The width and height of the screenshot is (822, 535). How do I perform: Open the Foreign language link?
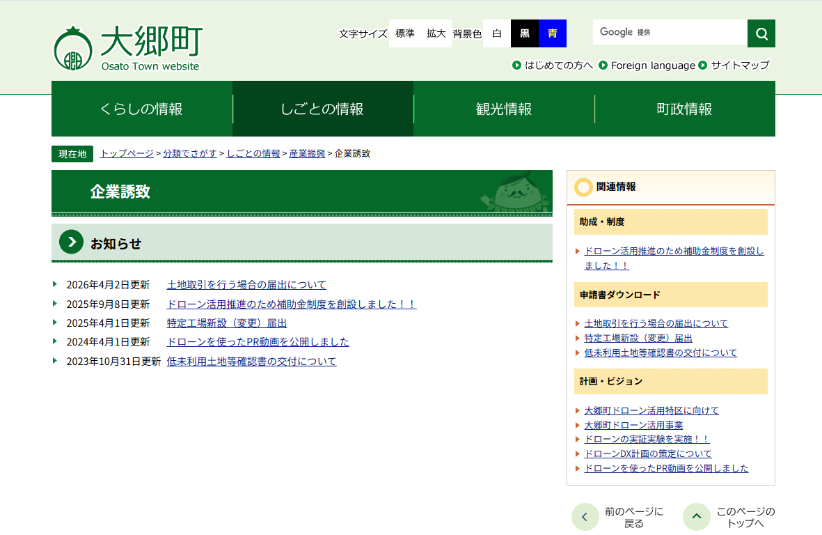pos(653,65)
